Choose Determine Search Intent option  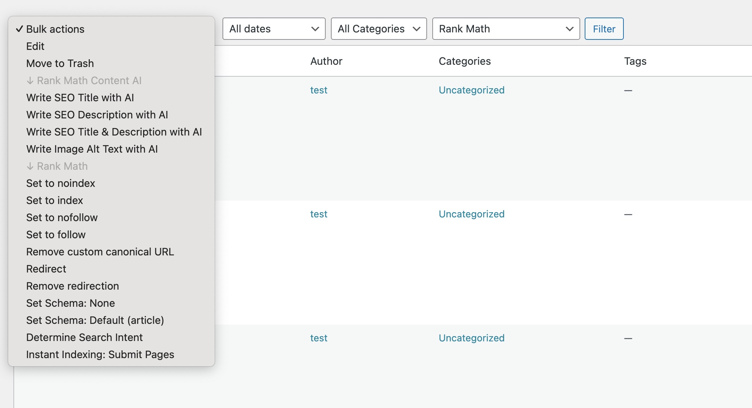pyautogui.click(x=84, y=337)
